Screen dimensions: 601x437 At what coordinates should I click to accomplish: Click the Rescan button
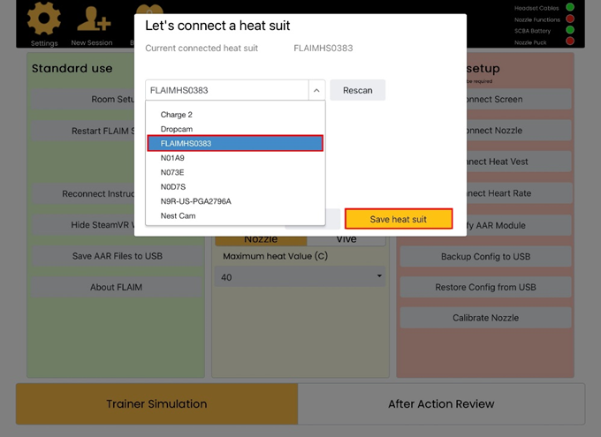[357, 90]
